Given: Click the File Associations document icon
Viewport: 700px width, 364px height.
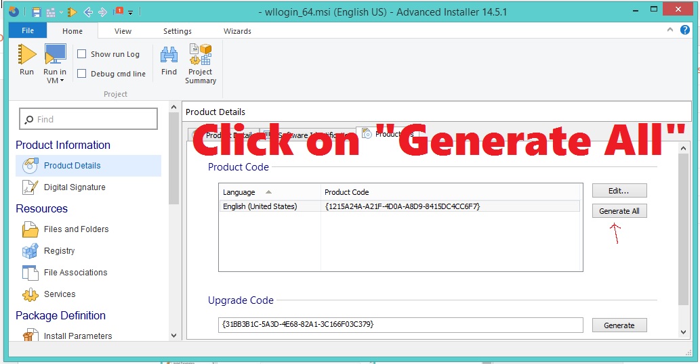Looking at the screenshot, I should pos(30,273).
